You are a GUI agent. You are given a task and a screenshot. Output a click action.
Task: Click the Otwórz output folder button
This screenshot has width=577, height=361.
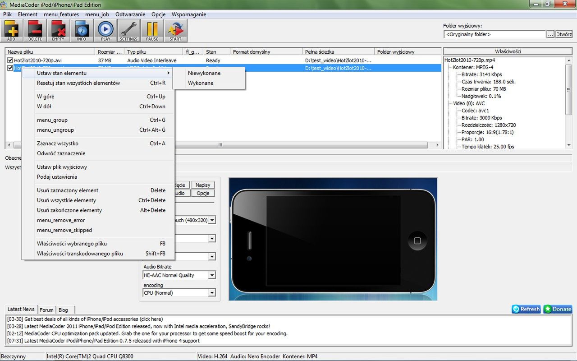pos(564,34)
